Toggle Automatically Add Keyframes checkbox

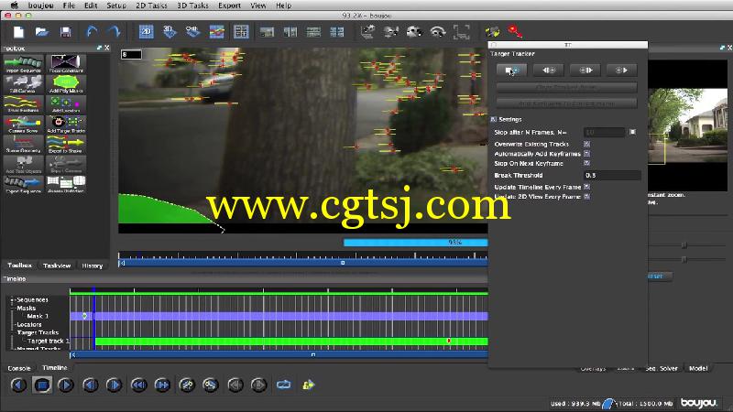(x=586, y=154)
